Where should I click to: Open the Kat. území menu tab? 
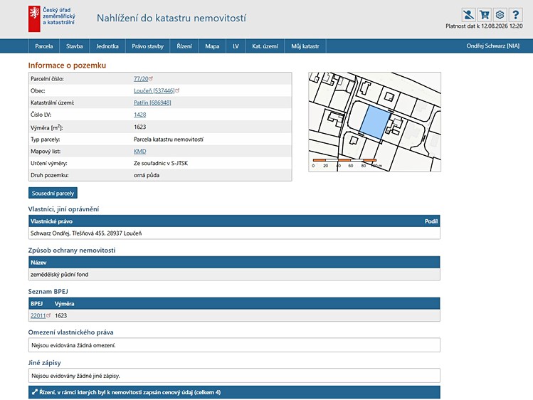point(265,46)
